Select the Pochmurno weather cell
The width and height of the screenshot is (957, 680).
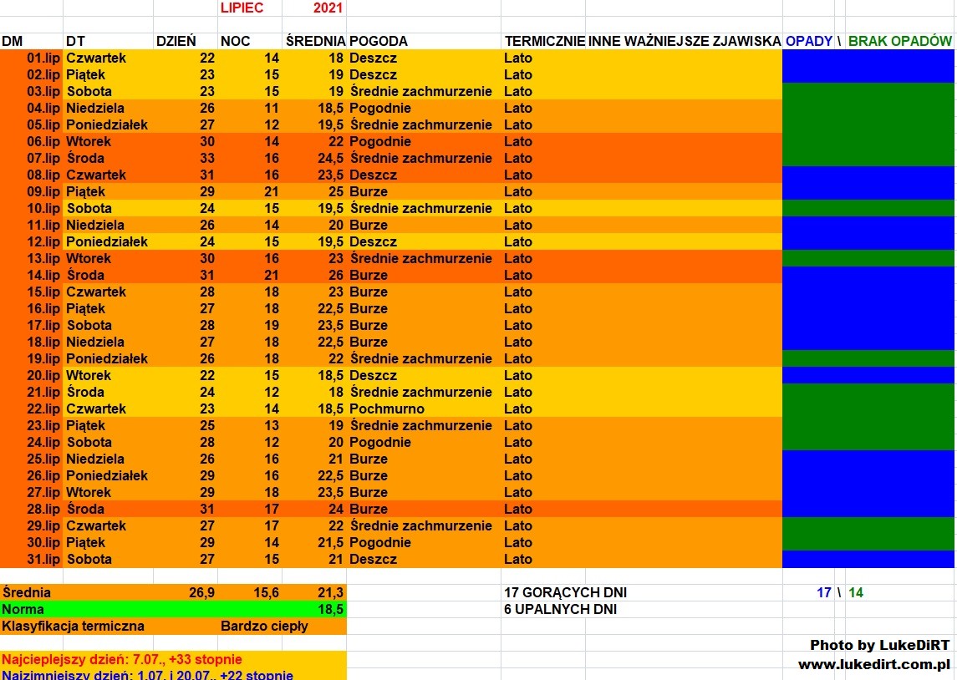click(x=387, y=409)
